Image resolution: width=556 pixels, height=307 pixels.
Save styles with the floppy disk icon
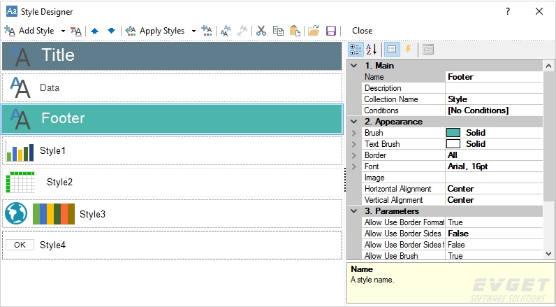[331, 31]
